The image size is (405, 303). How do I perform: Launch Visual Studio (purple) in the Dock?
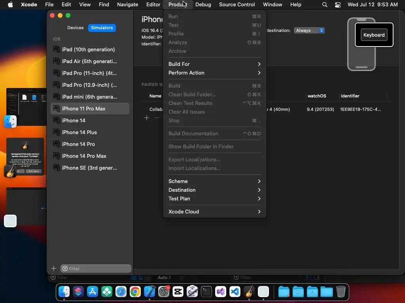tap(221, 292)
